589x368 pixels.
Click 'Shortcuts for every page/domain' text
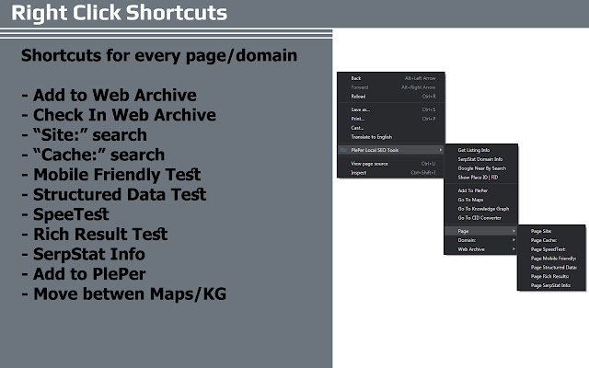(x=159, y=55)
